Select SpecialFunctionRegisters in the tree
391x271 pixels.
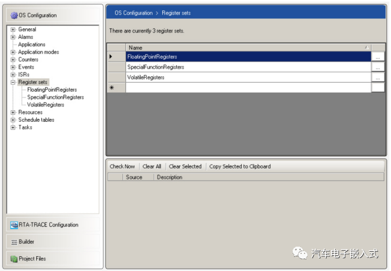[x=55, y=97]
